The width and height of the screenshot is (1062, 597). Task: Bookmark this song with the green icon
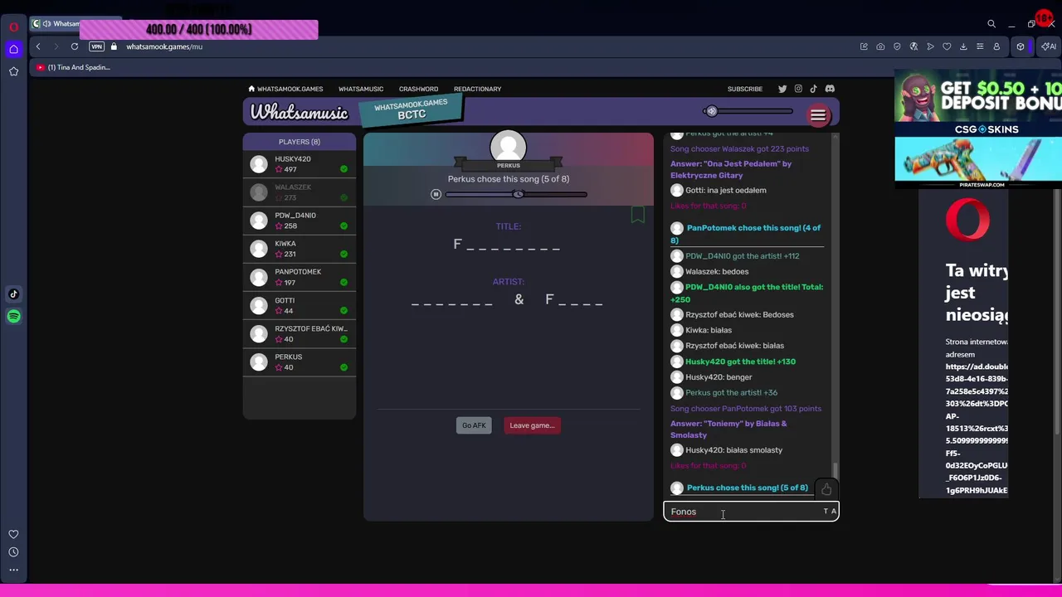pos(637,215)
